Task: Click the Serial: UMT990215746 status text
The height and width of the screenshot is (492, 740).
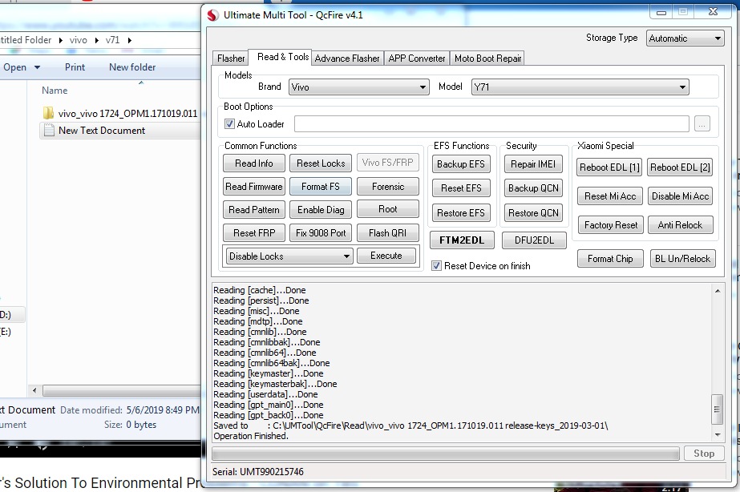Action: (257, 472)
